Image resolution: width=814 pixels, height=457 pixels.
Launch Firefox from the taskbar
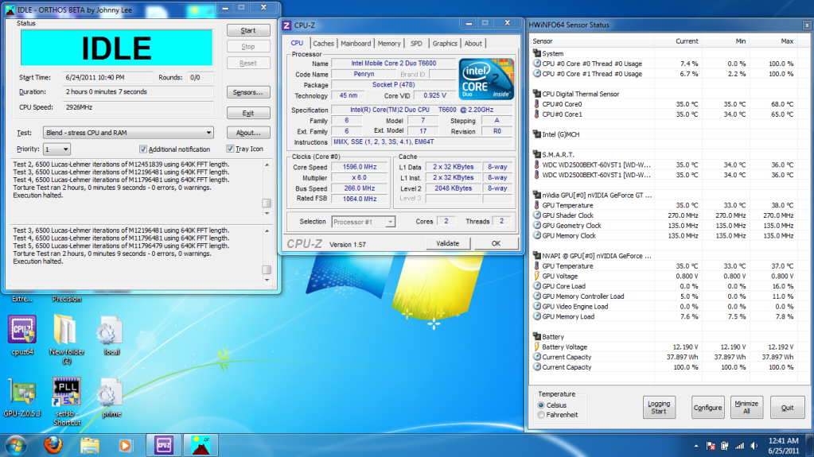(x=53, y=445)
